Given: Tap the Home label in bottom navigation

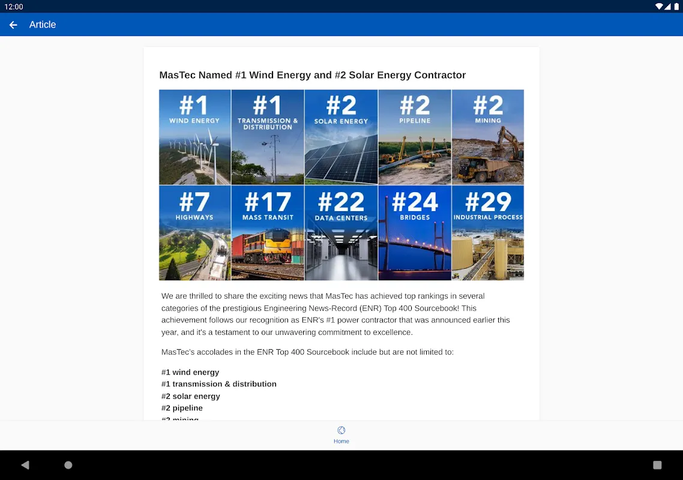Looking at the screenshot, I should click(341, 441).
